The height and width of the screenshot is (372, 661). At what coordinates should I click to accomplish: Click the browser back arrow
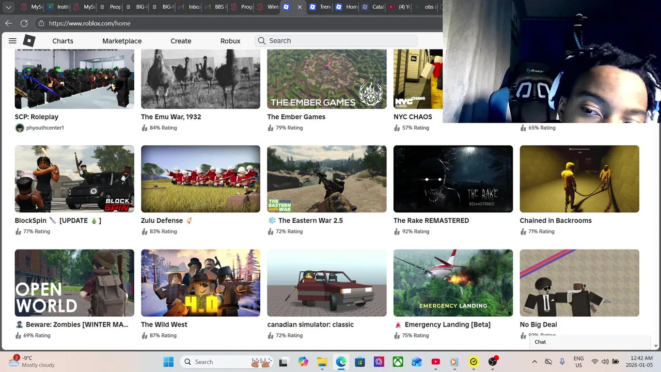(x=8, y=23)
